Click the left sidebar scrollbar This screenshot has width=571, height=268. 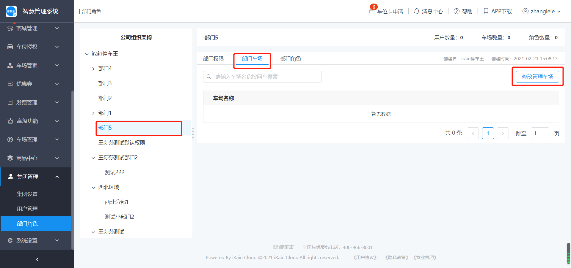point(73,170)
